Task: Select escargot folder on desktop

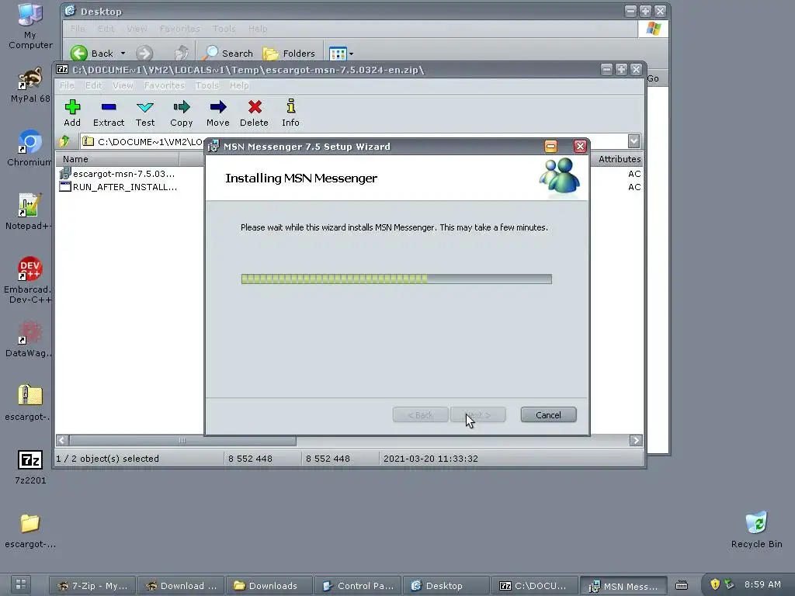Action: pyautogui.click(x=30, y=531)
